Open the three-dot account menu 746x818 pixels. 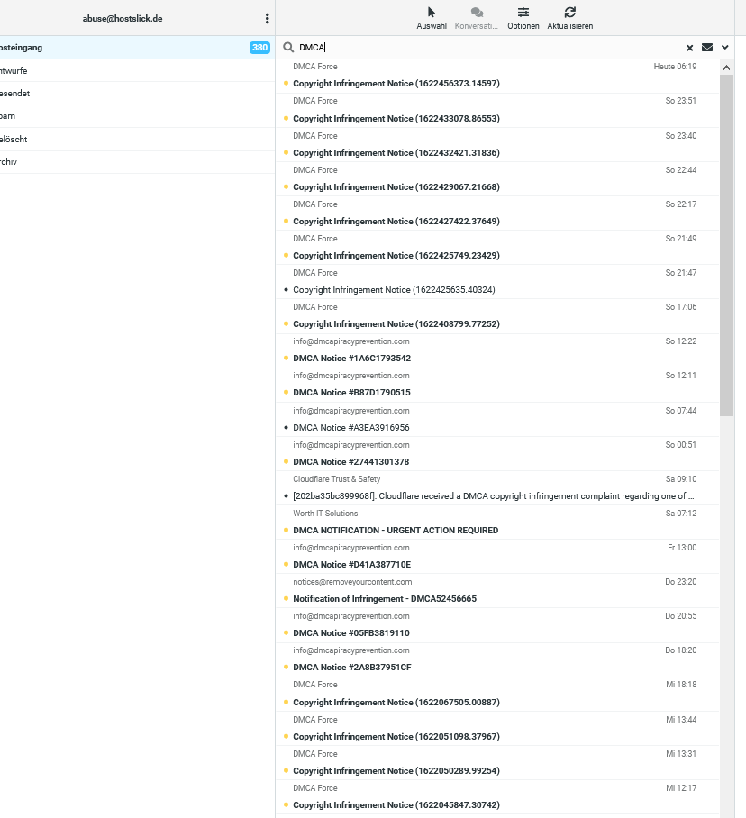pos(267,19)
